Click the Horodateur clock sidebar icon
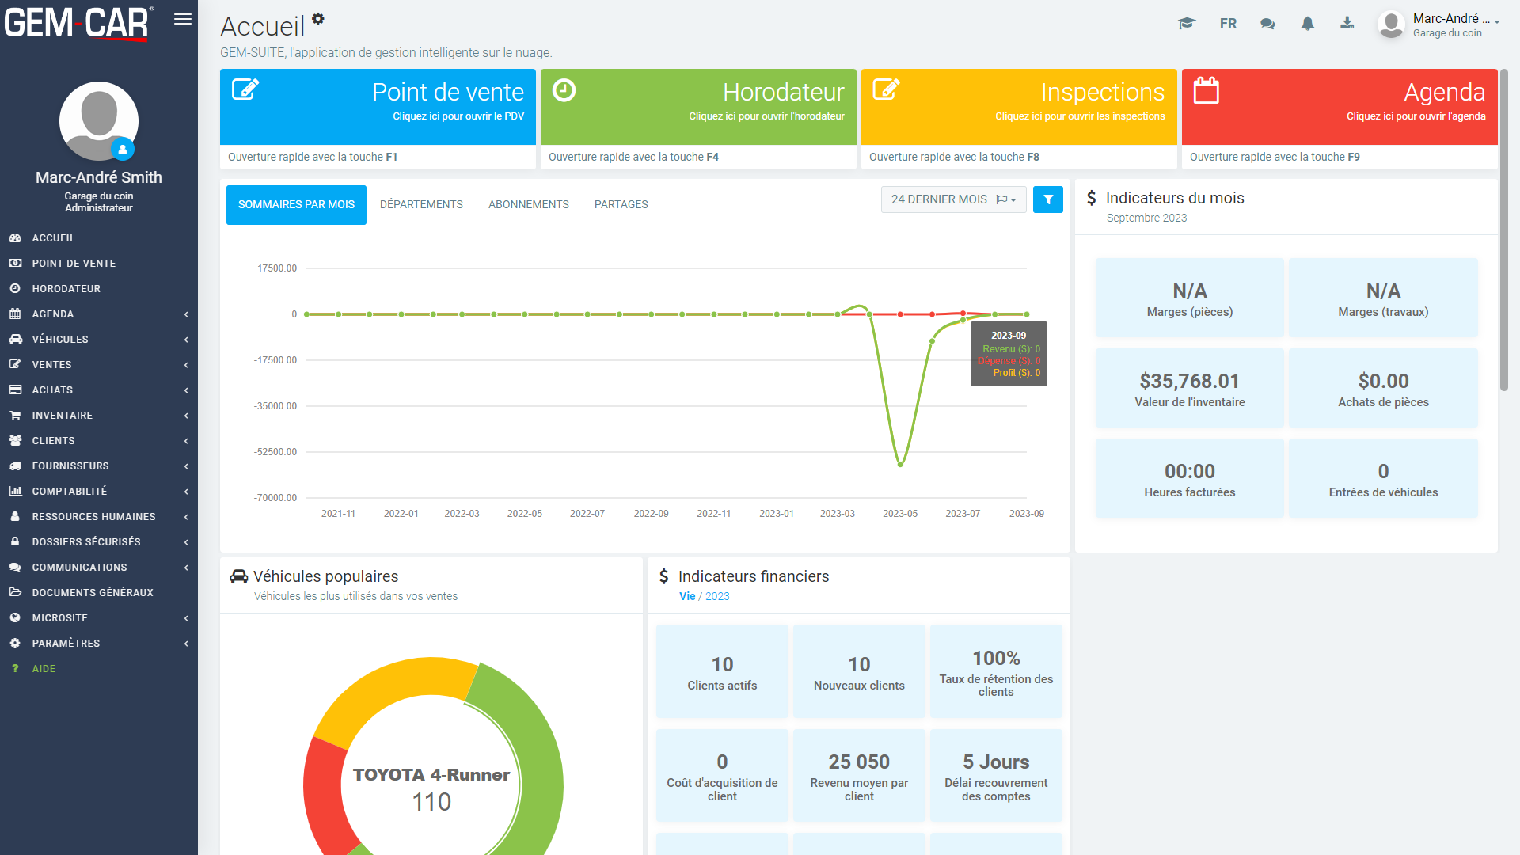Image resolution: width=1520 pixels, height=855 pixels. click(x=15, y=288)
